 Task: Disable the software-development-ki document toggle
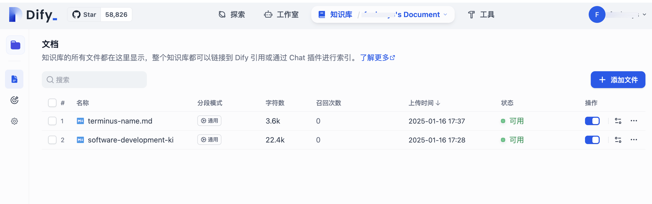[592, 140]
